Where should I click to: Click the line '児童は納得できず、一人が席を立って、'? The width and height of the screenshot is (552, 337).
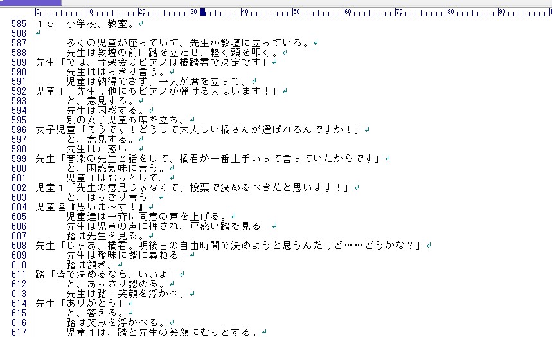(157, 82)
